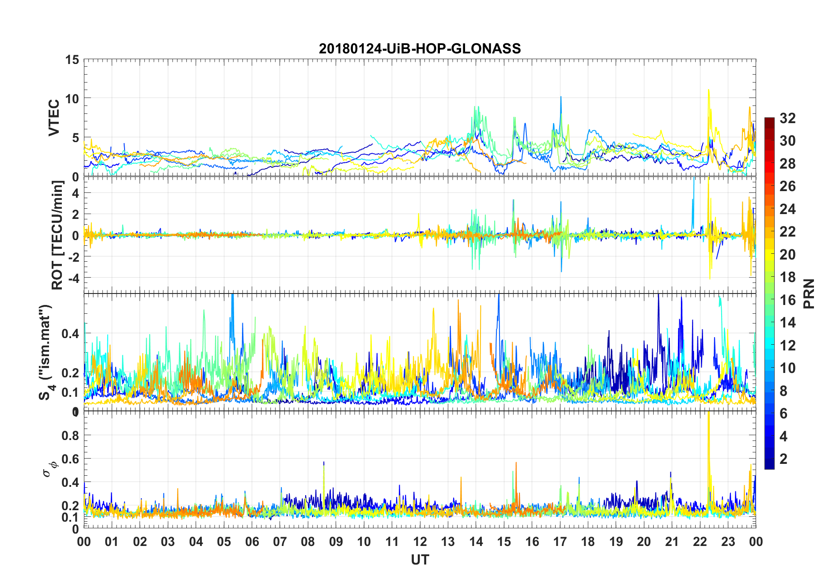This screenshot has width=840, height=587.
Task: Click colorbar tick label 24
Action: [x=787, y=209]
